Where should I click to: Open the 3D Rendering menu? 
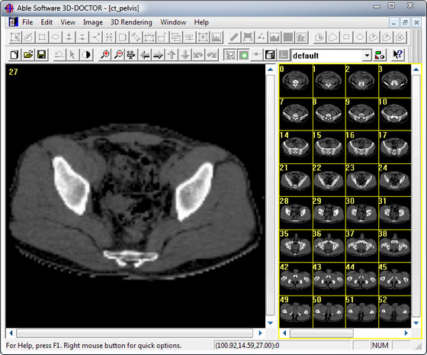point(131,22)
